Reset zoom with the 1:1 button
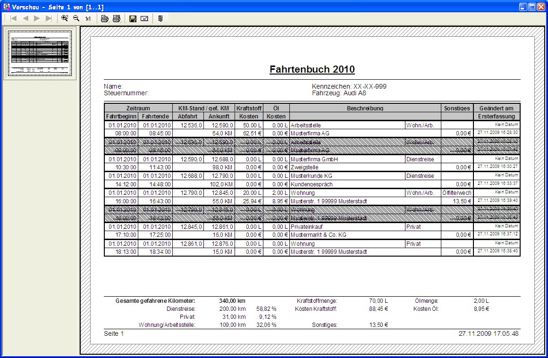Viewport: 548px width, 358px height. [x=88, y=18]
